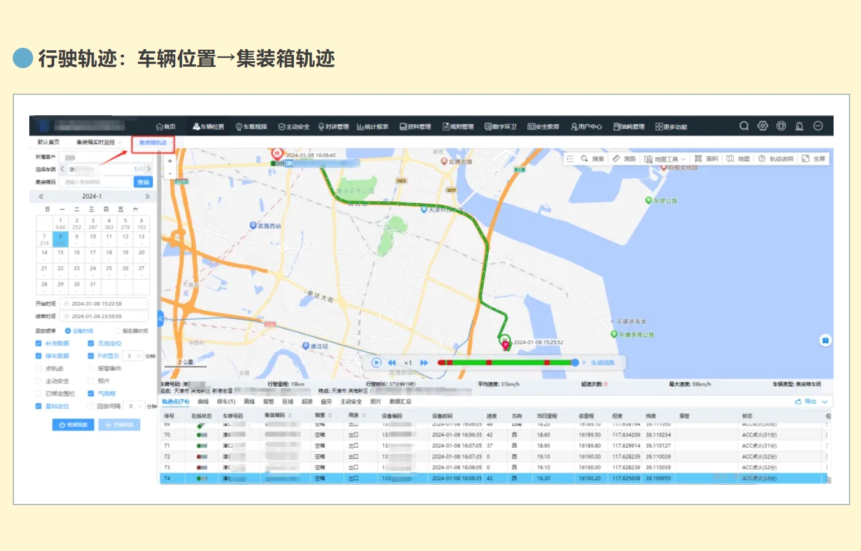
Task: Click the 查询 search button
Action: click(143, 182)
